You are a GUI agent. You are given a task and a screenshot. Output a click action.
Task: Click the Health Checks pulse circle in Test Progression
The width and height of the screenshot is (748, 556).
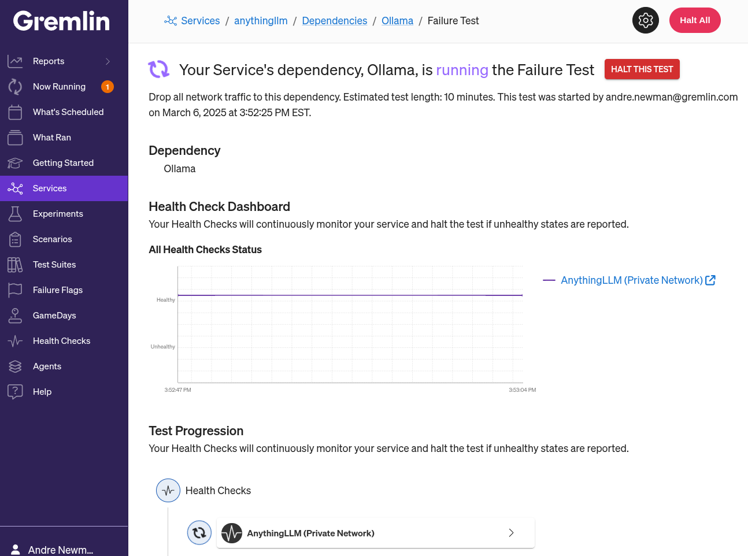coord(168,491)
